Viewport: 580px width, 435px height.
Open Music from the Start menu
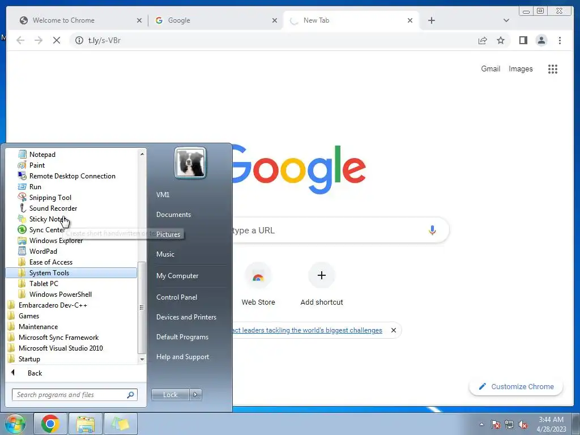(x=165, y=254)
